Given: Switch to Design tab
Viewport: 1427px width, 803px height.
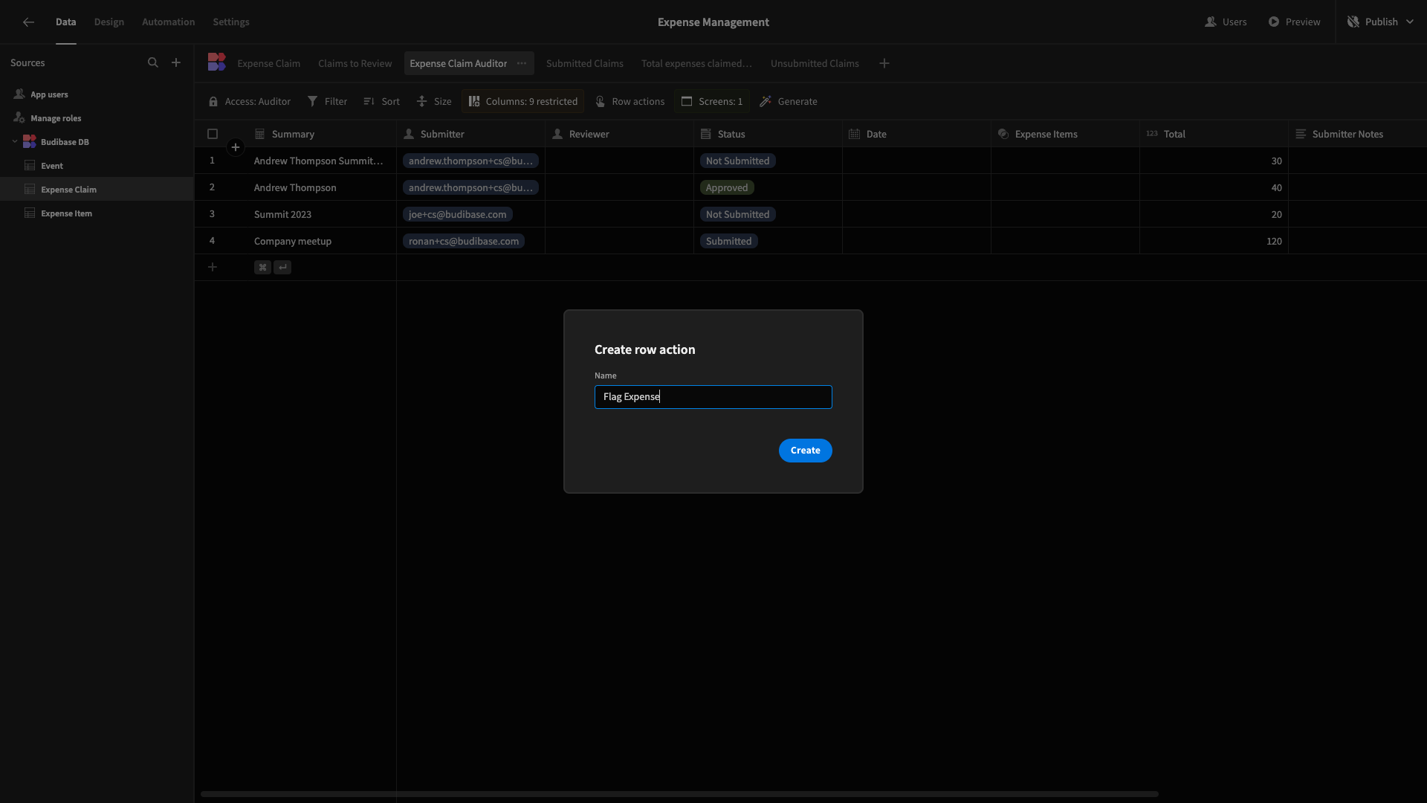Looking at the screenshot, I should click(x=109, y=22).
